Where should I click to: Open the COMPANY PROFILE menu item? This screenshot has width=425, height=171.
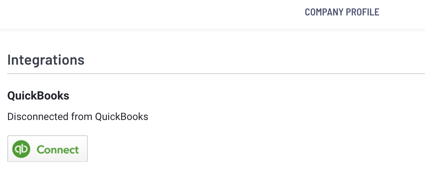[342, 12]
